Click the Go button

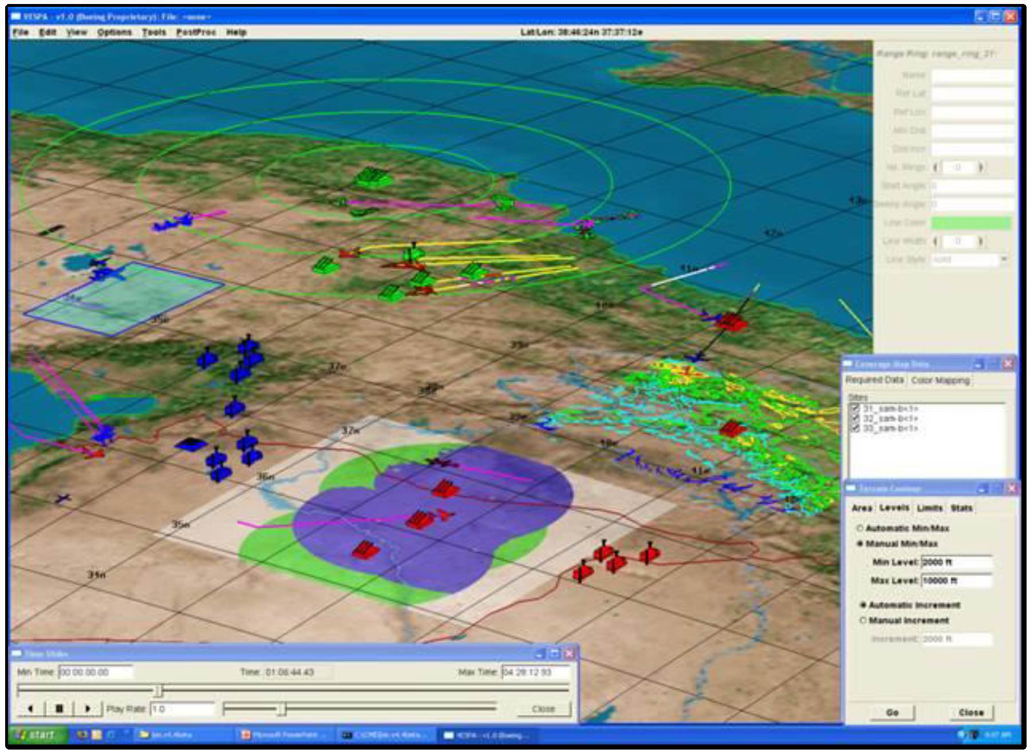point(892,713)
